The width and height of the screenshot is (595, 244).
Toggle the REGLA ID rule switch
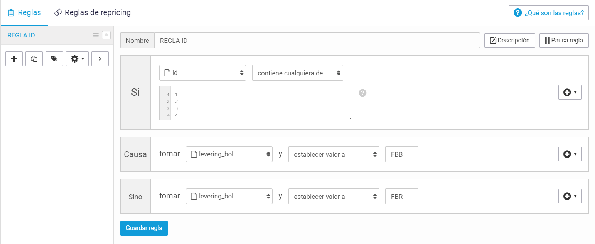point(106,35)
